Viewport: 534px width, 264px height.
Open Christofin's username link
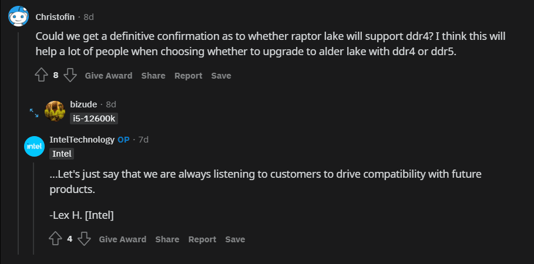coord(56,16)
